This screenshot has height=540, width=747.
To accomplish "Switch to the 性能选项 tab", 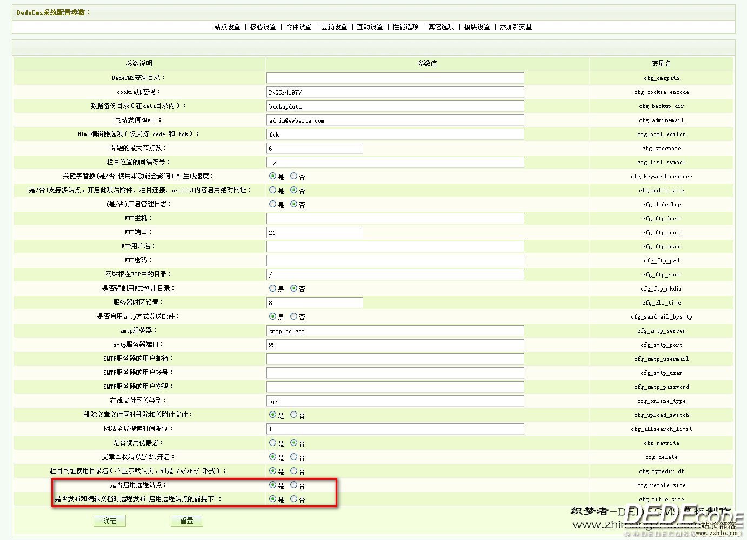I will [x=405, y=26].
